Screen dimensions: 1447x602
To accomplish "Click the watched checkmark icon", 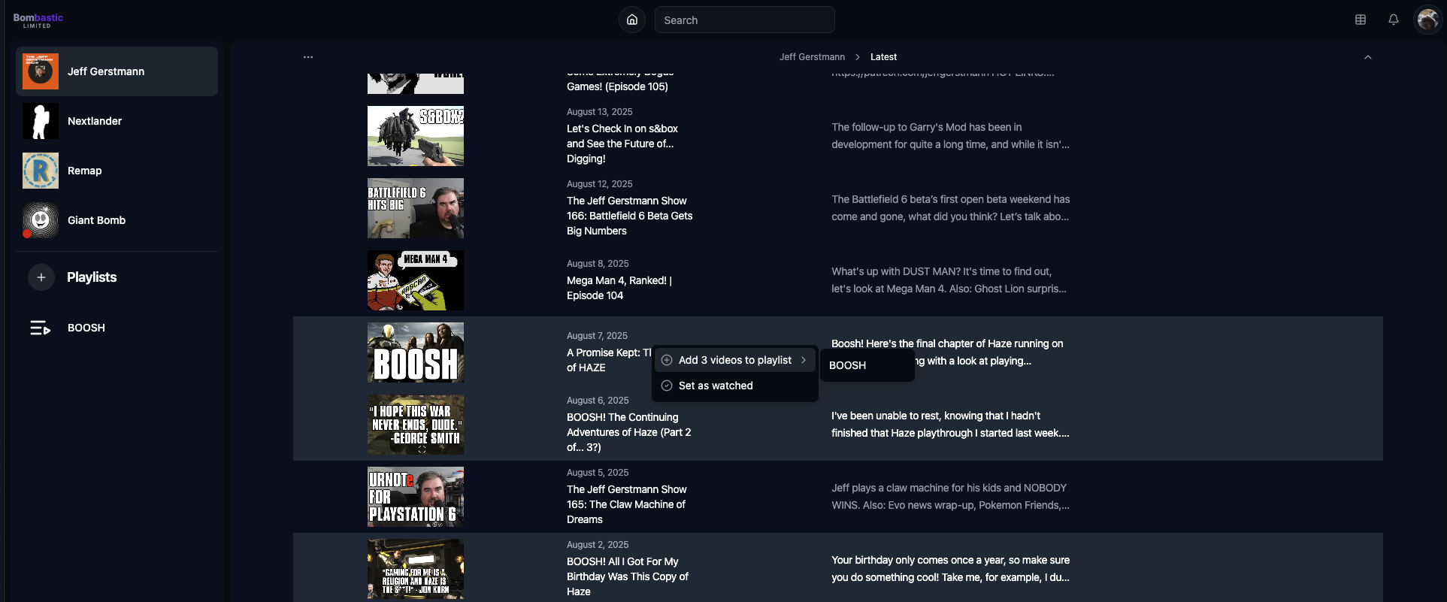I will point(667,386).
